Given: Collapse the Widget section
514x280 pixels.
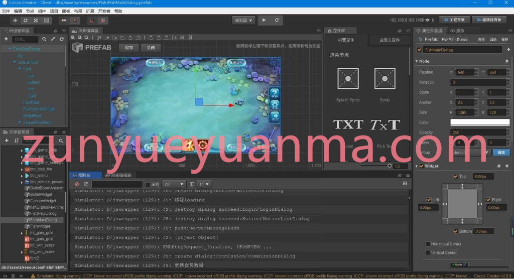Looking at the screenshot, I should click(x=417, y=166).
